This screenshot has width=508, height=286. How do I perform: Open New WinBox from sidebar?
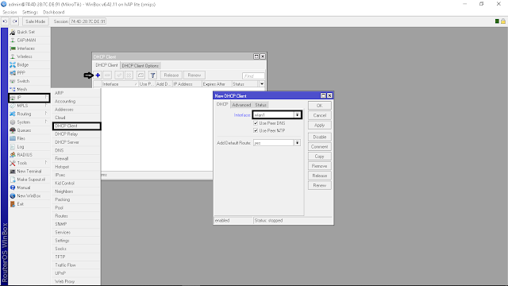pos(29,196)
